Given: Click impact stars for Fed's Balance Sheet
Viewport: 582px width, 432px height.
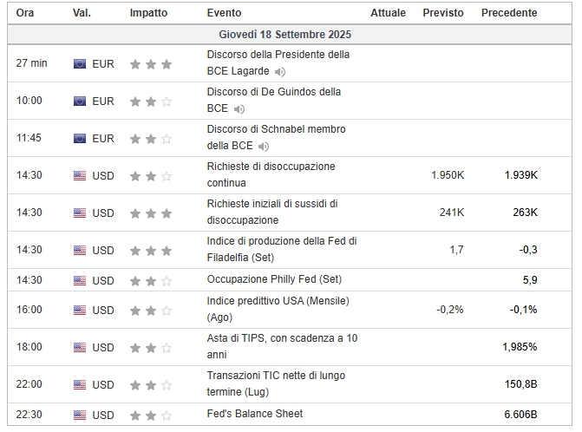Looking at the screenshot, I should click(151, 415).
